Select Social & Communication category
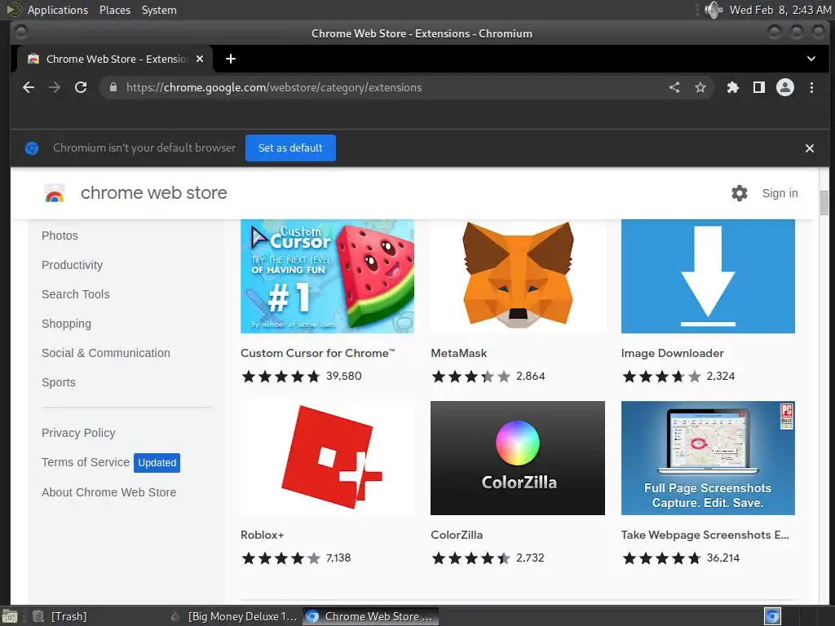This screenshot has width=835, height=626. [x=106, y=353]
